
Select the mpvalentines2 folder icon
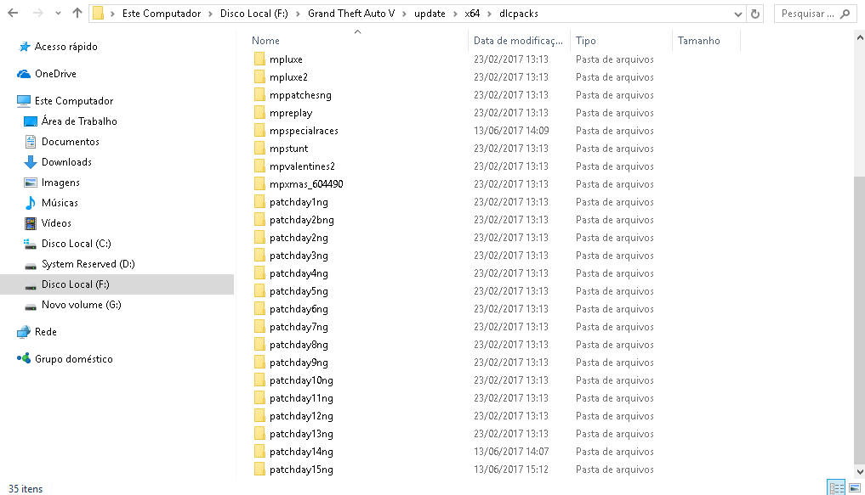click(x=259, y=166)
